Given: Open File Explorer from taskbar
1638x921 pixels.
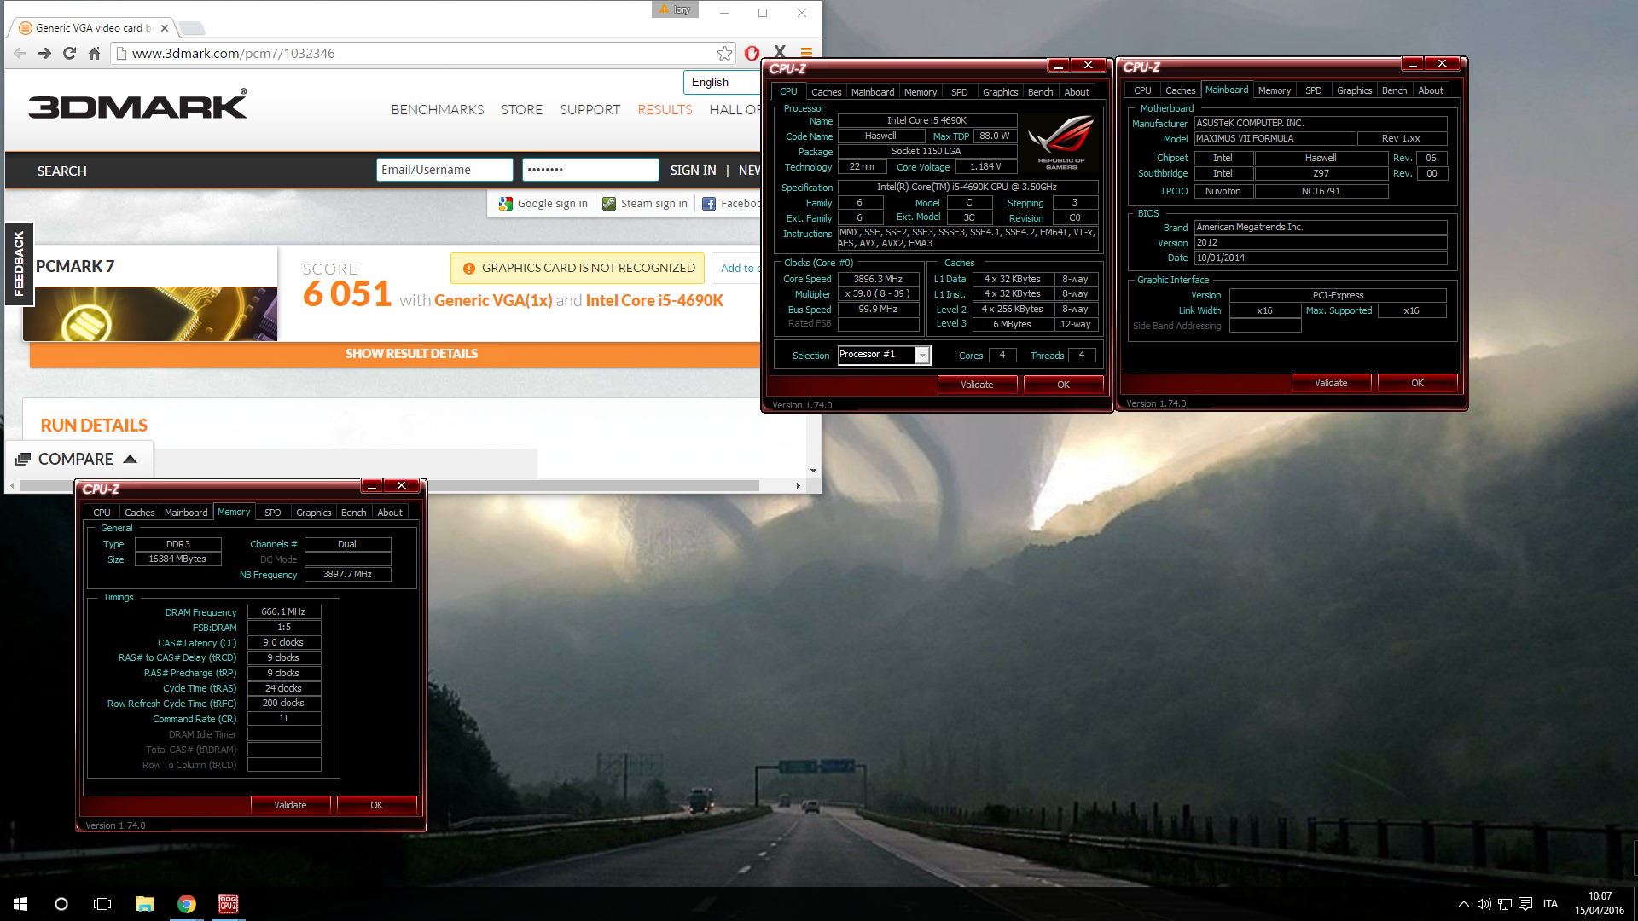Looking at the screenshot, I should pyautogui.click(x=145, y=904).
